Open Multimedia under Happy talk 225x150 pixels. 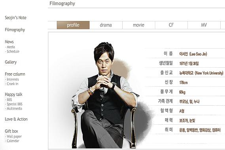tap(13, 108)
